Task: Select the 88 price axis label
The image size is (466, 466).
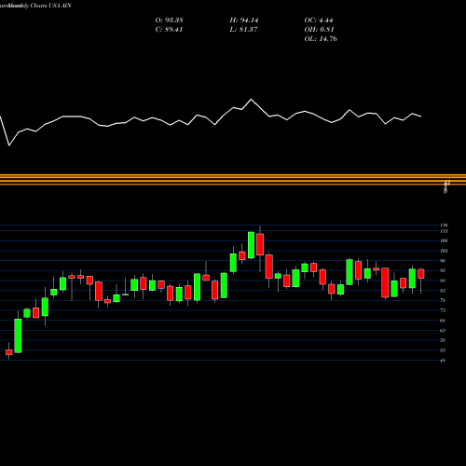Action: 443,281
